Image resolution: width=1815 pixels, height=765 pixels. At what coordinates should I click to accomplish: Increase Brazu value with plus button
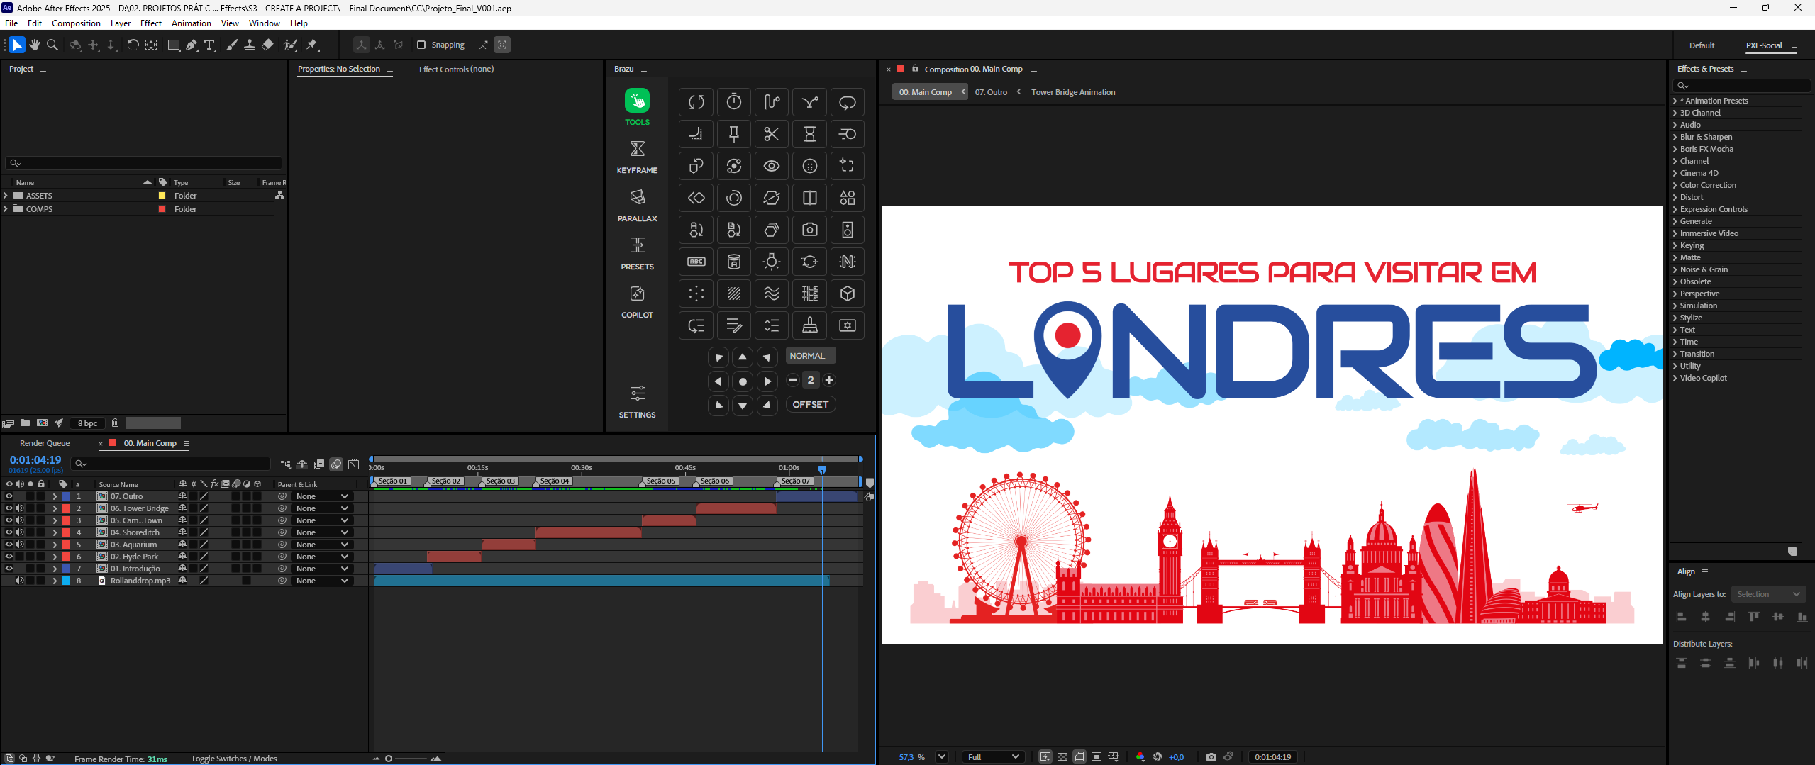pyautogui.click(x=828, y=380)
